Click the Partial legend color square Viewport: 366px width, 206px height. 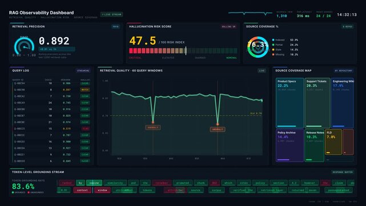click(273, 45)
